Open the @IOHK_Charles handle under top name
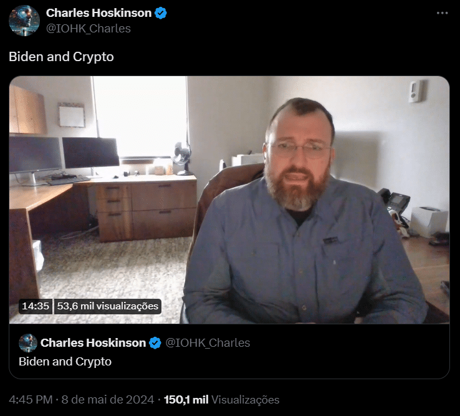The width and height of the screenshot is (460, 416). pyautogui.click(x=89, y=29)
